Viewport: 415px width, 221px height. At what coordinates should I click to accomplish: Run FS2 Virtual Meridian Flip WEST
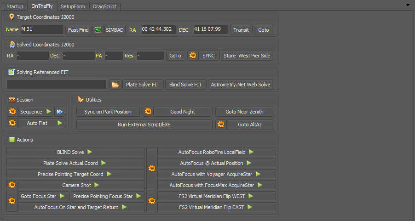click(x=217, y=196)
